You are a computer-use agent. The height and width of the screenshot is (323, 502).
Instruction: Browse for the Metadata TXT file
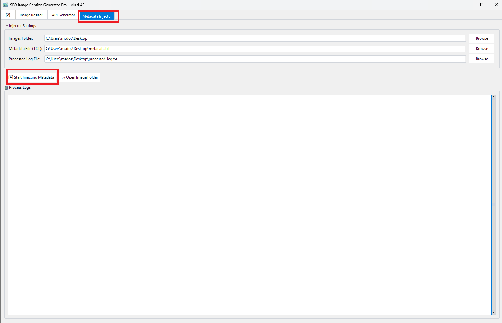click(x=482, y=49)
